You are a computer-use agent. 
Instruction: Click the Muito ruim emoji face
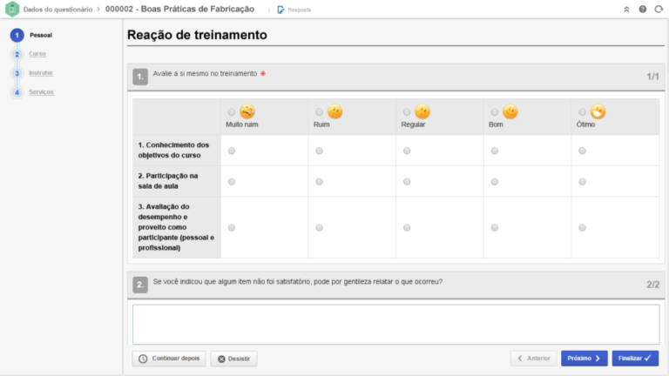click(x=247, y=111)
